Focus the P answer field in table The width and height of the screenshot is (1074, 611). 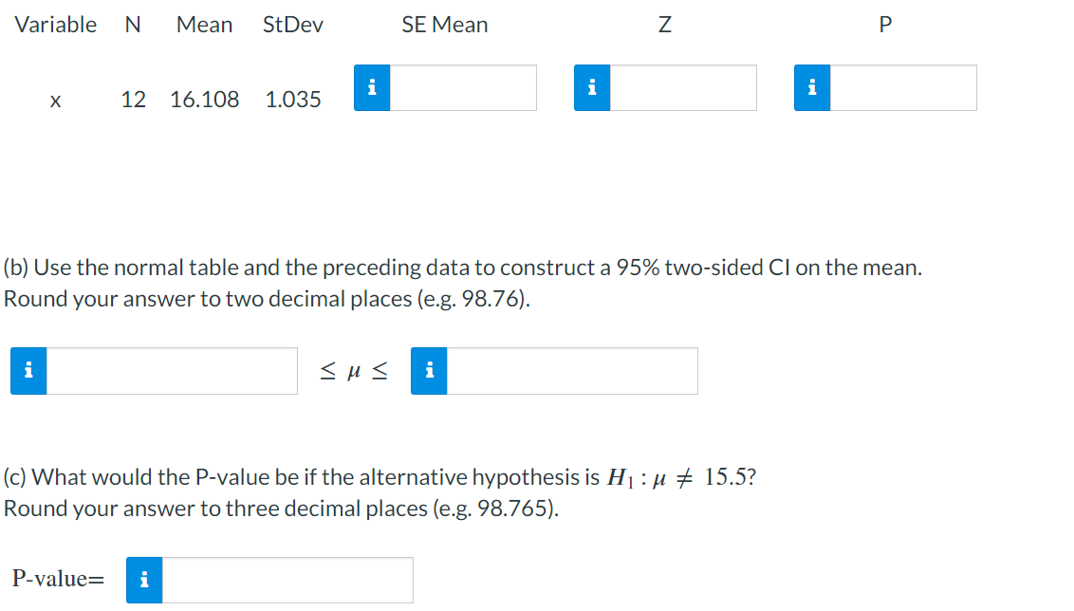(903, 87)
